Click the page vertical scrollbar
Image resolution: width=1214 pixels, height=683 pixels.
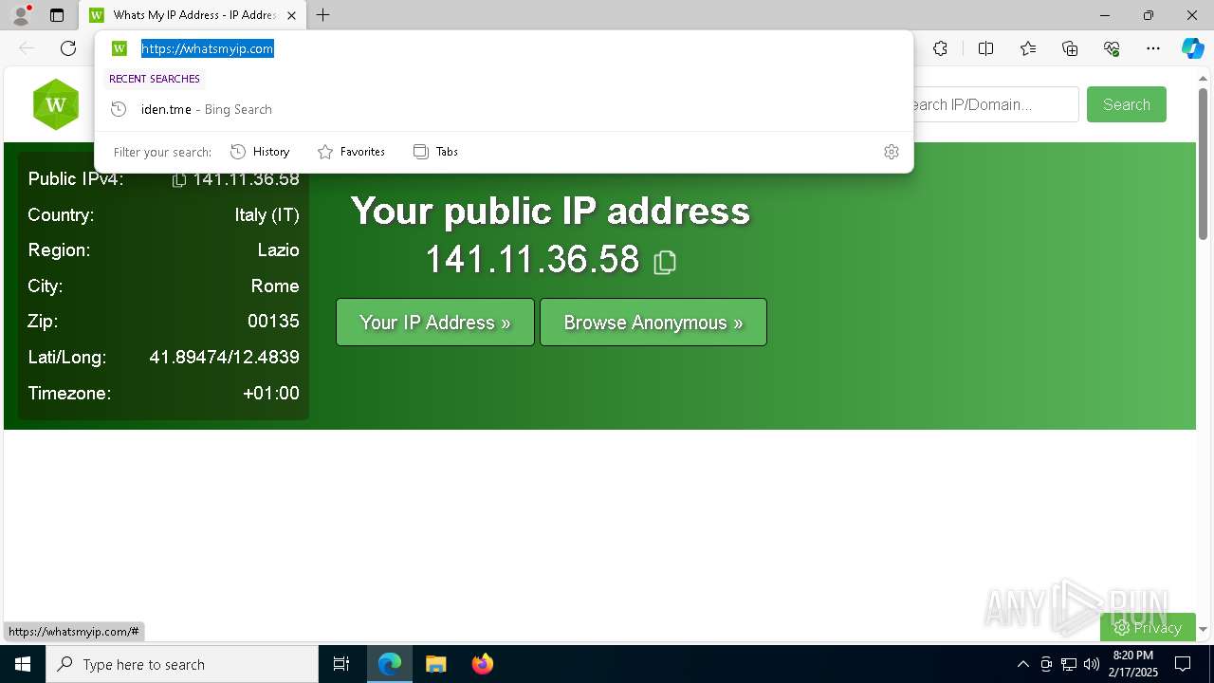tap(1203, 163)
